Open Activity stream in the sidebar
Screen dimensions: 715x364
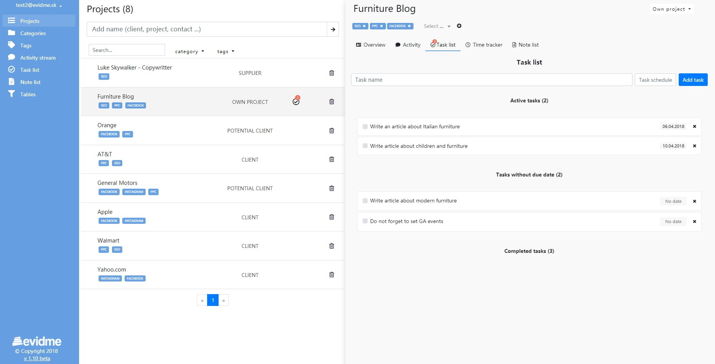pos(38,57)
